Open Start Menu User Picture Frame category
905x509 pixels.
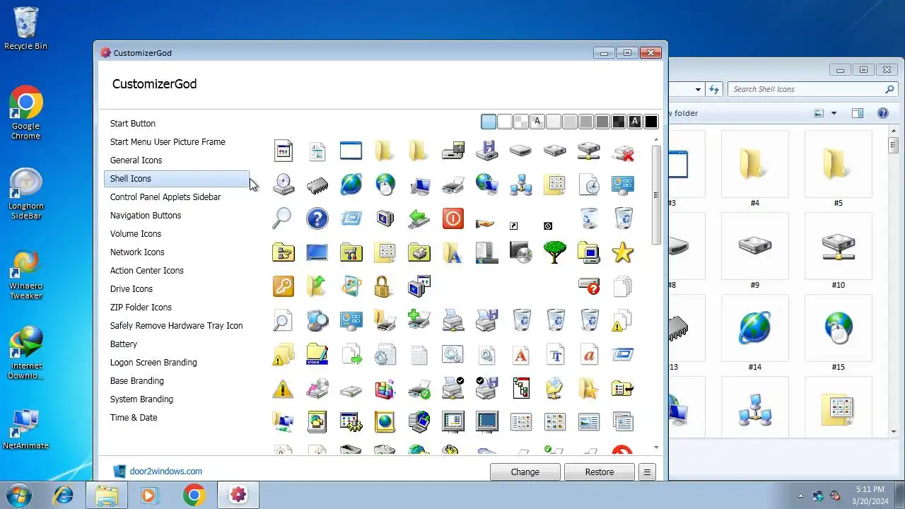click(168, 141)
